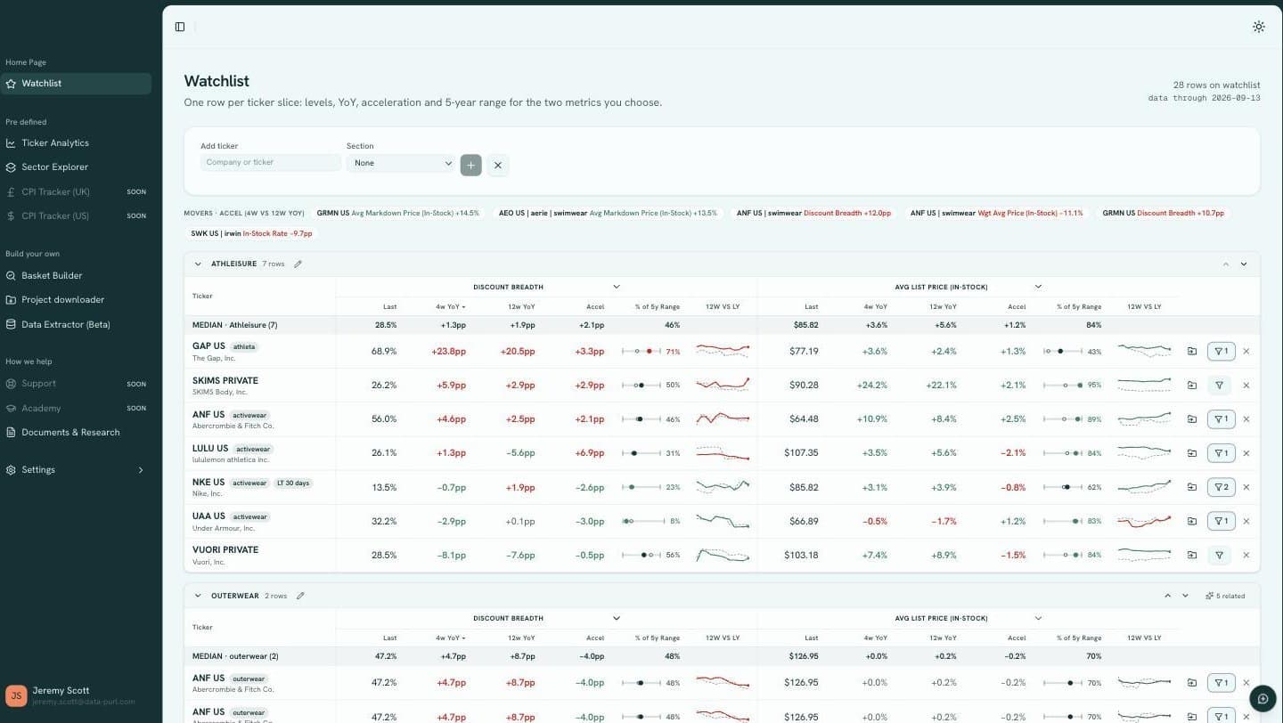Open the Section dropdown set to None
The height and width of the screenshot is (723, 1283).
pyautogui.click(x=401, y=164)
